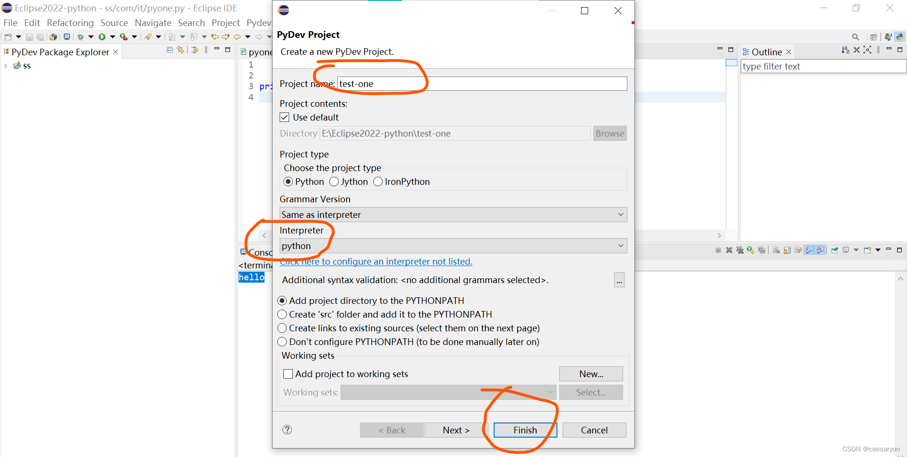Click Collapse All icon in Outline view
Screen dimensions: 907x457
856,50
